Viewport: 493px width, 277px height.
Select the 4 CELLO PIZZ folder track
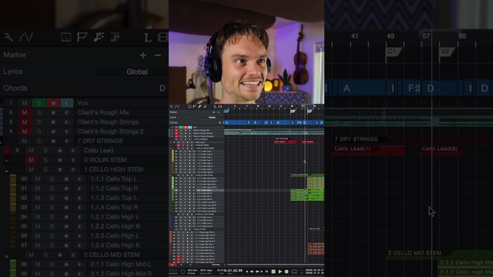pyautogui.click(x=200, y=229)
